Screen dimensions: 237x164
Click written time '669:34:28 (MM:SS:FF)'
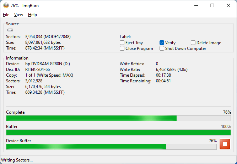click(45, 92)
